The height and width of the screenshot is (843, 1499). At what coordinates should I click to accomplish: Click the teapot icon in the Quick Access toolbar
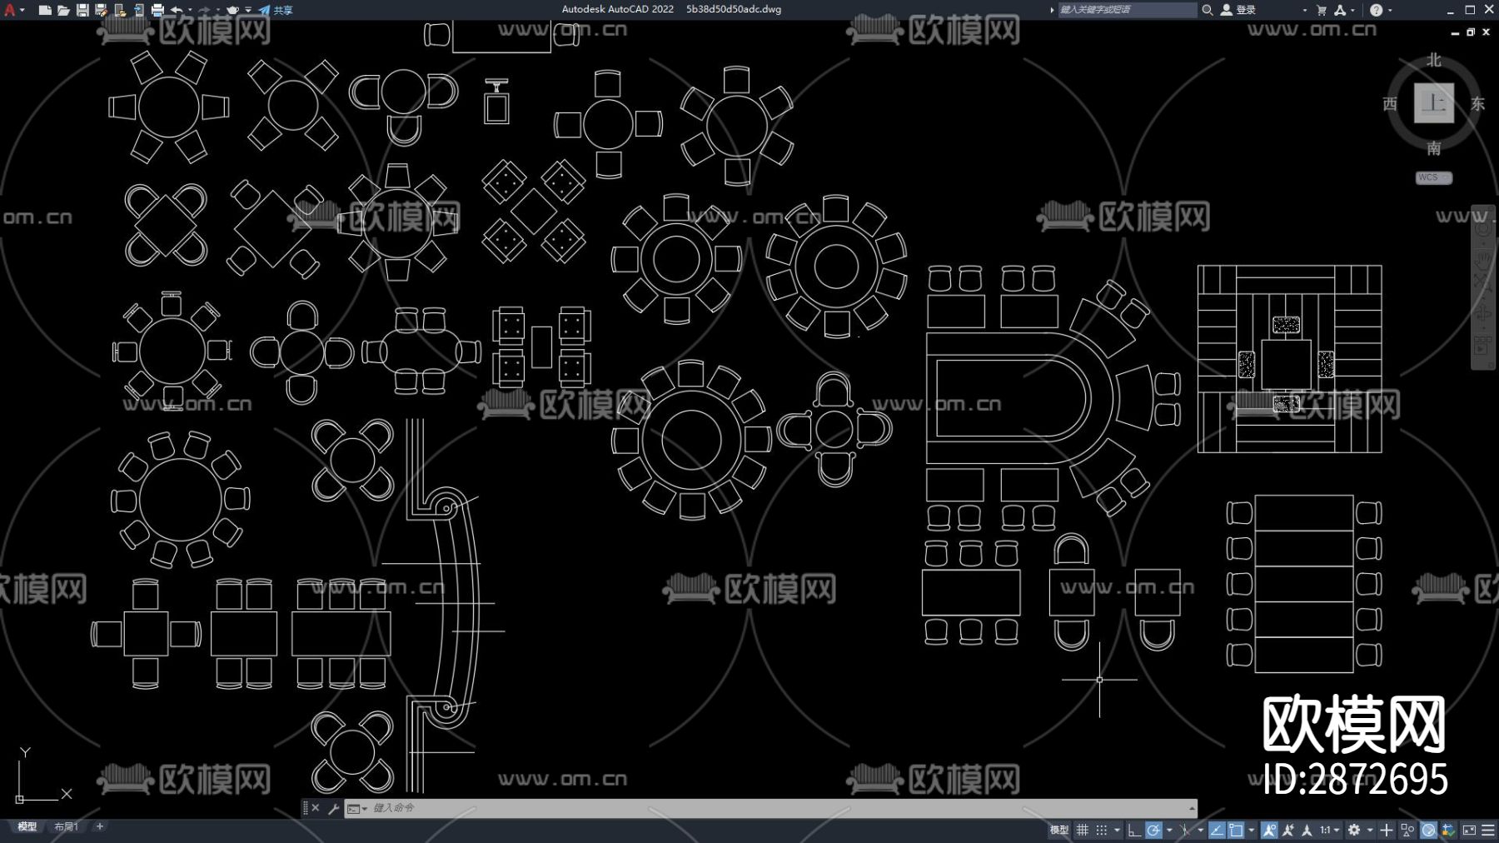point(233,10)
